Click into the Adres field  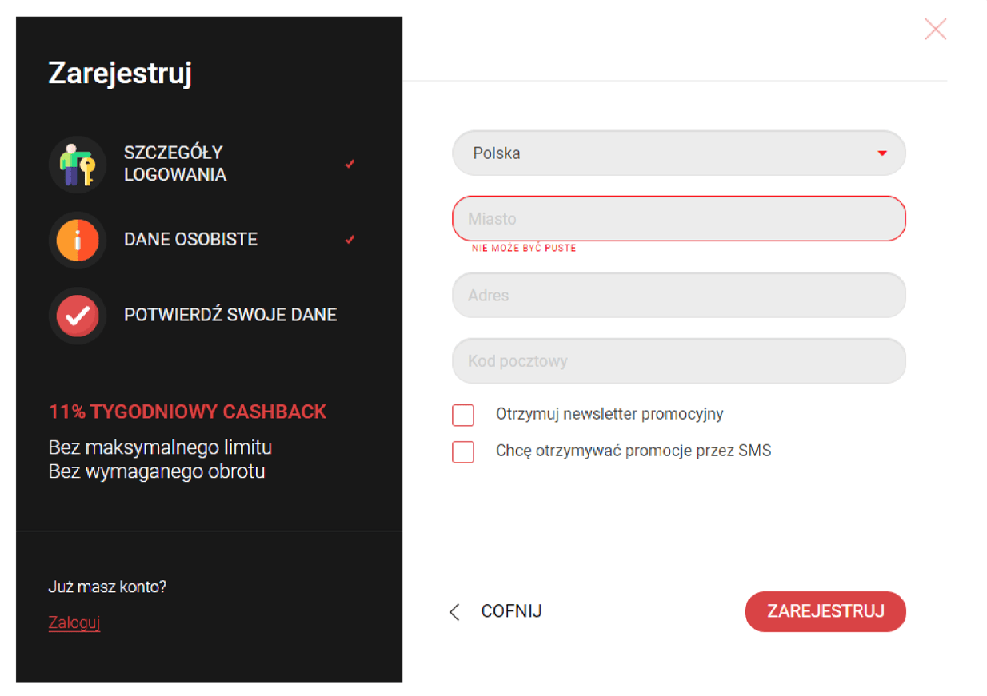click(x=678, y=295)
